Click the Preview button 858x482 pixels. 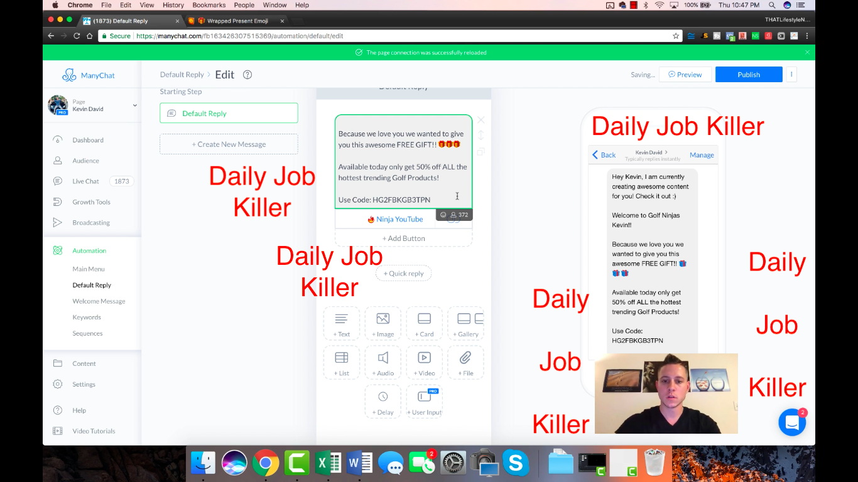click(x=685, y=75)
